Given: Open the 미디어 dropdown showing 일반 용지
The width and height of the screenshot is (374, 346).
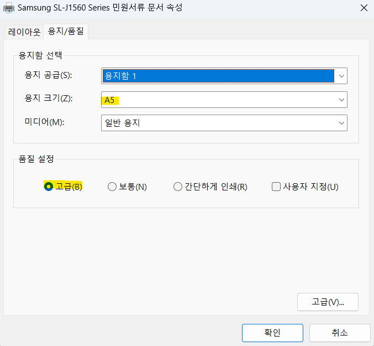Looking at the screenshot, I should pos(224,123).
